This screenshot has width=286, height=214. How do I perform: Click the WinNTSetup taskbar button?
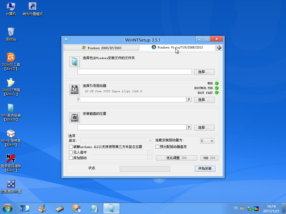point(111,208)
